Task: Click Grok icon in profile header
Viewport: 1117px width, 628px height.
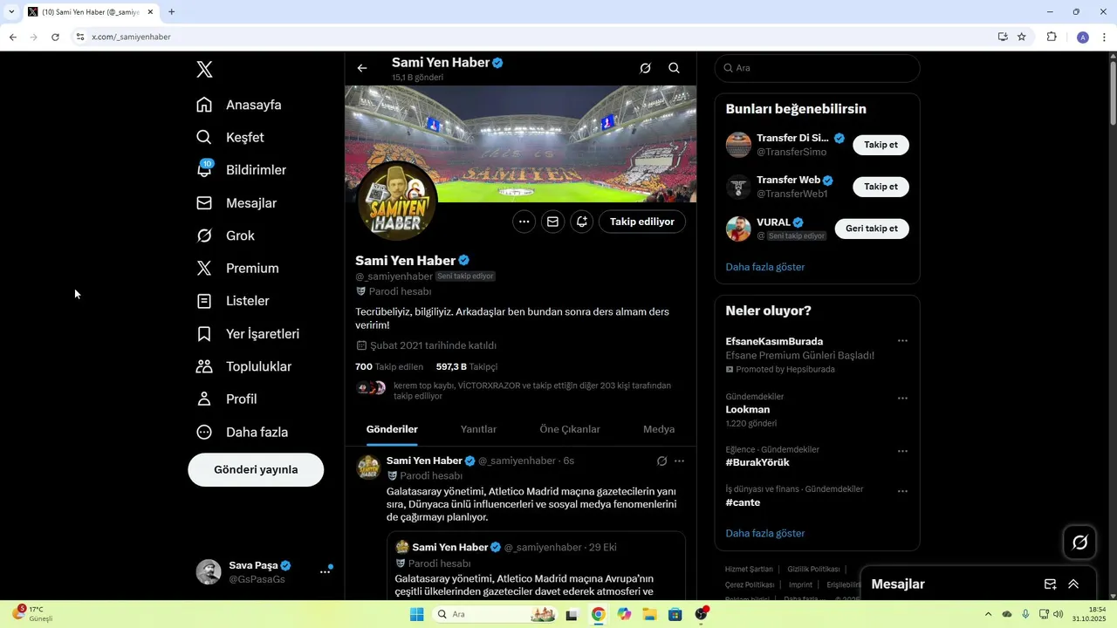Action: tap(645, 68)
